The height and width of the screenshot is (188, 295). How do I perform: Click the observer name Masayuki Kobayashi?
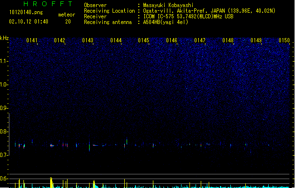tap(168, 5)
